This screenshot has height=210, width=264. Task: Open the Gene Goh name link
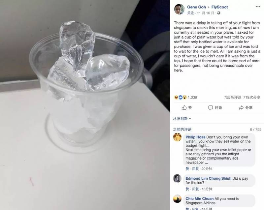click(196, 7)
